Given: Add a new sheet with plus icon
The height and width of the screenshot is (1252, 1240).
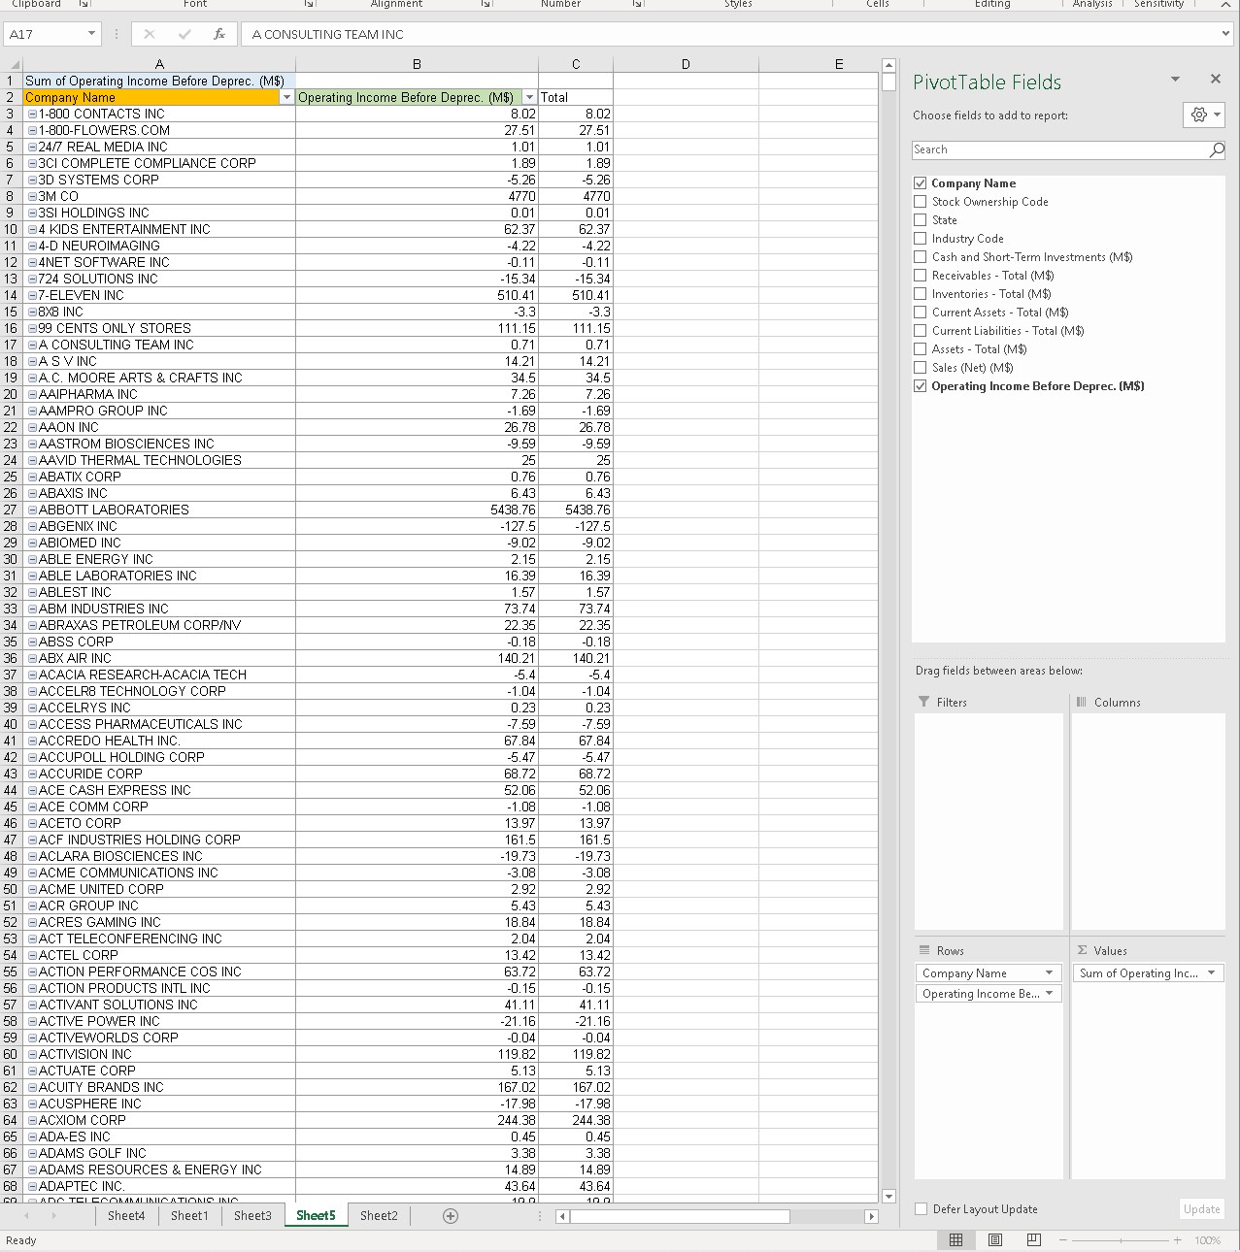Looking at the screenshot, I should click(x=451, y=1216).
